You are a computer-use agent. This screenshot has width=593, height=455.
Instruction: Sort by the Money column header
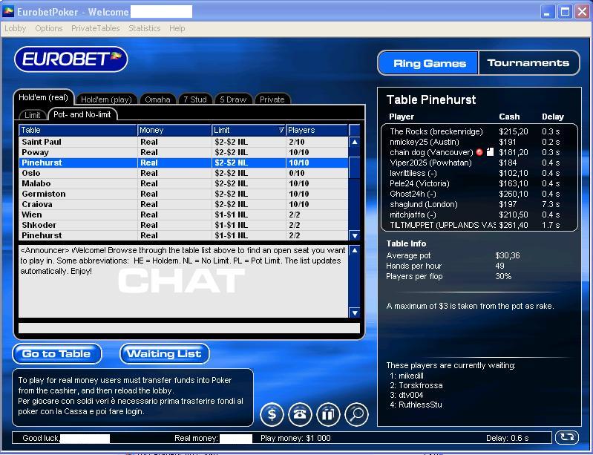[174, 130]
